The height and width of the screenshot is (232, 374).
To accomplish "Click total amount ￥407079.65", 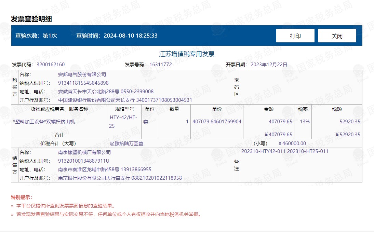I will tap(278, 135).
